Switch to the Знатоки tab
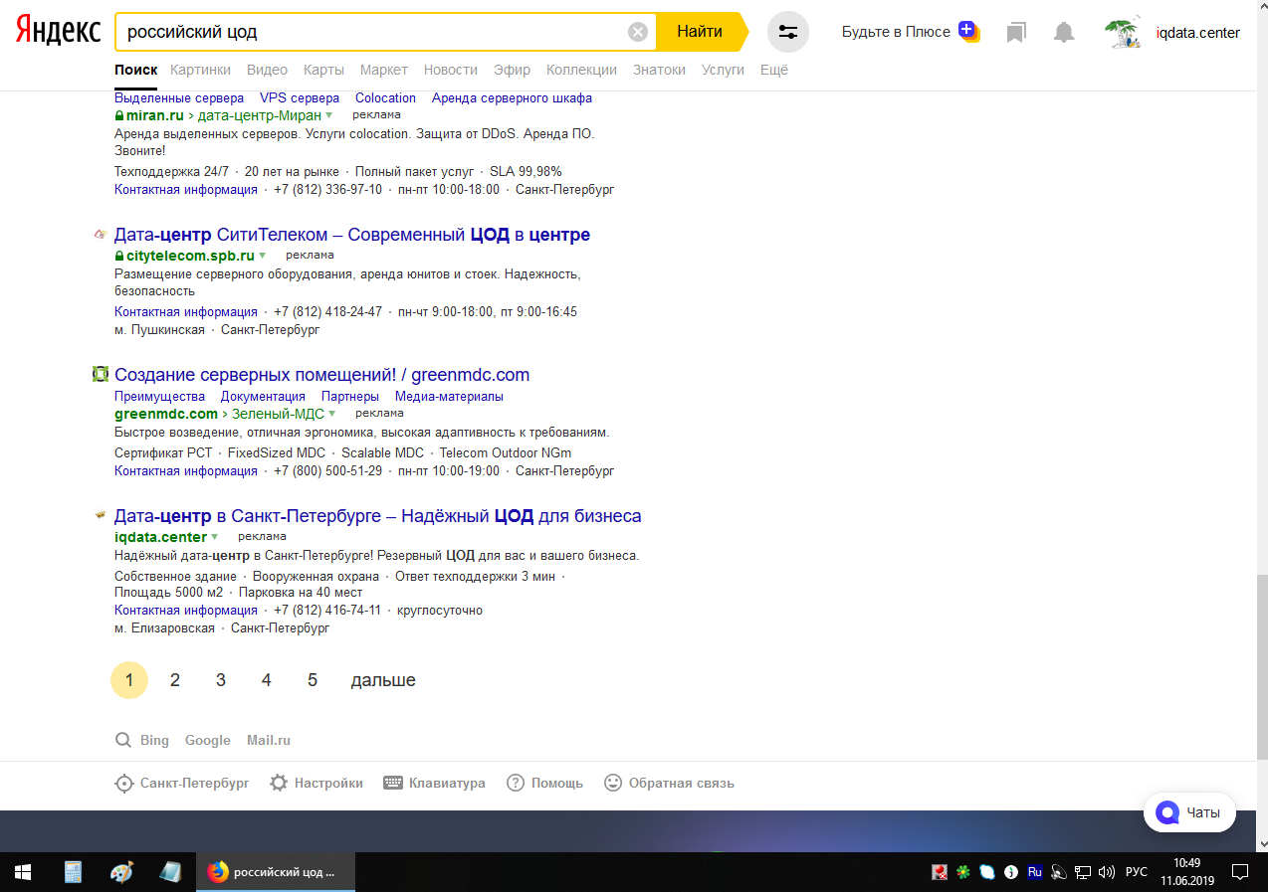Image resolution: width=1268 pixels, height=892 pixels. pos(659,70)
